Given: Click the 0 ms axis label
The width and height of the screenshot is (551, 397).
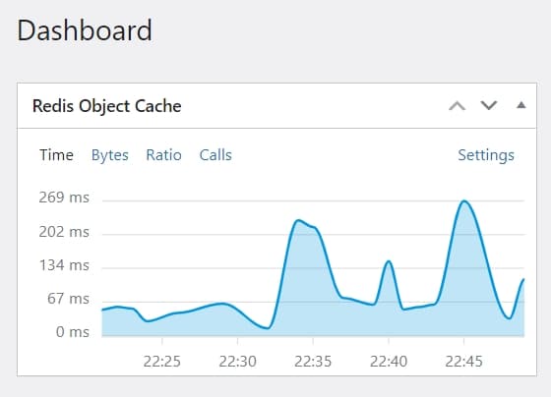Looking at the screenshot, I should [x=73, y=332].
